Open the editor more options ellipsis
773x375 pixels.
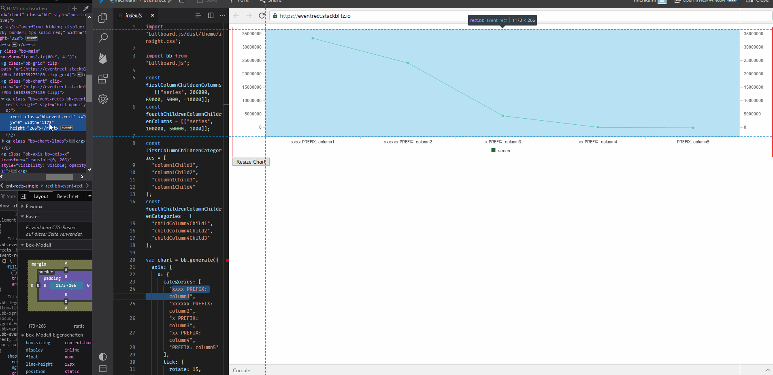pyautogui.click(x=223, y=15)
